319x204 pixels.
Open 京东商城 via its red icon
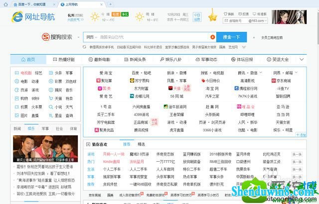[274, 81]
